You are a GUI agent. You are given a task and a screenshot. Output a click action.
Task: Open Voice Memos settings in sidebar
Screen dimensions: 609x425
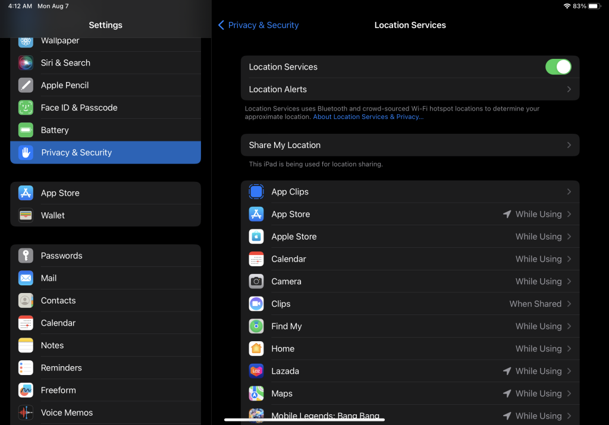[105, 413]
